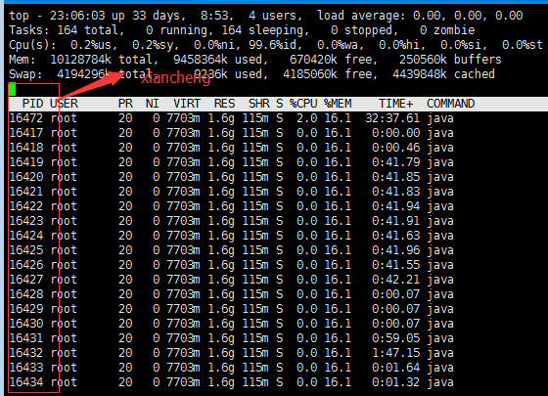Select PID 16426 in the process list
The image size is (548, 396).
[x=26, y=265]
